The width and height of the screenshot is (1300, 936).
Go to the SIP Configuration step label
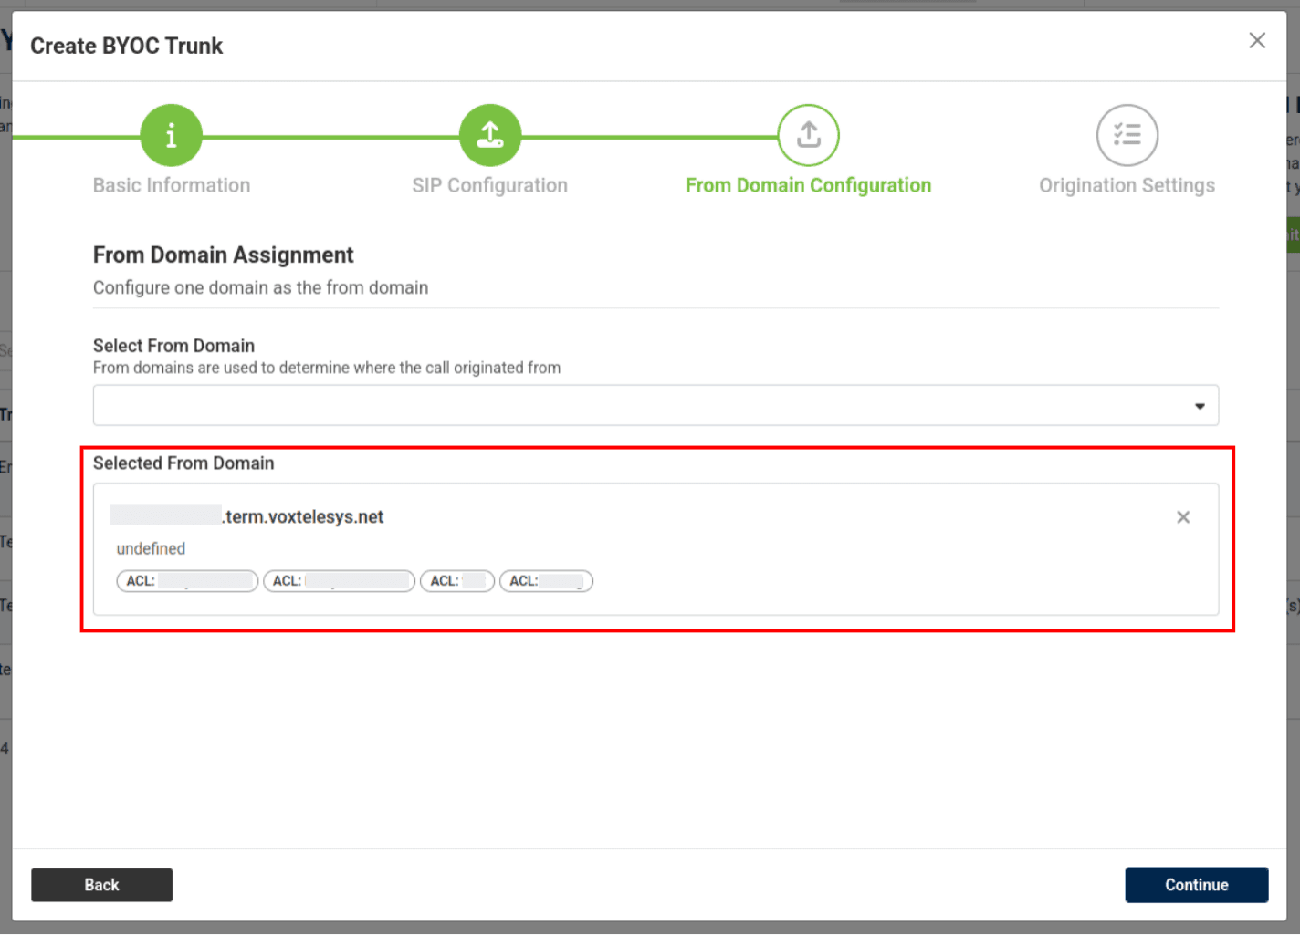tap(489, 185)
